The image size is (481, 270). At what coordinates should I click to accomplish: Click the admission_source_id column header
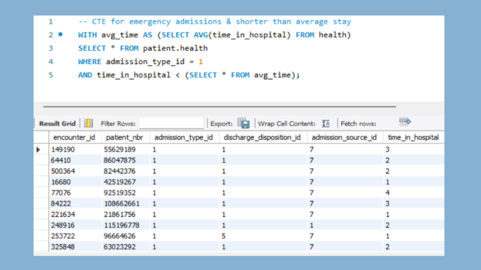click(x=344, y=137)
